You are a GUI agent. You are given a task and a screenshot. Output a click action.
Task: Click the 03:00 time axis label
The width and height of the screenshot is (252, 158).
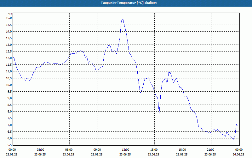[41, 150]
